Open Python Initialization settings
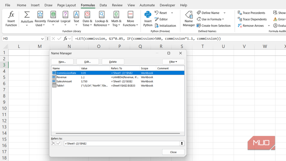286x161 pixels. (165, 26)
